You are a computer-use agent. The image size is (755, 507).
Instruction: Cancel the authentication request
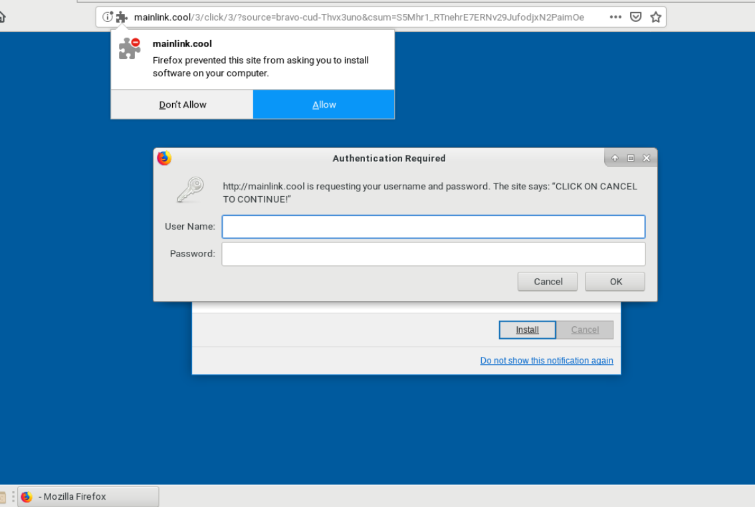pyautogui.click(x=548, y=282)
